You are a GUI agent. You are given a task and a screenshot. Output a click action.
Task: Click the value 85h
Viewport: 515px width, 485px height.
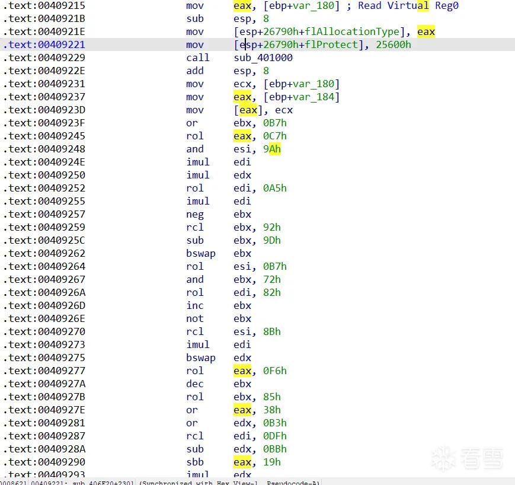[272, 397]
